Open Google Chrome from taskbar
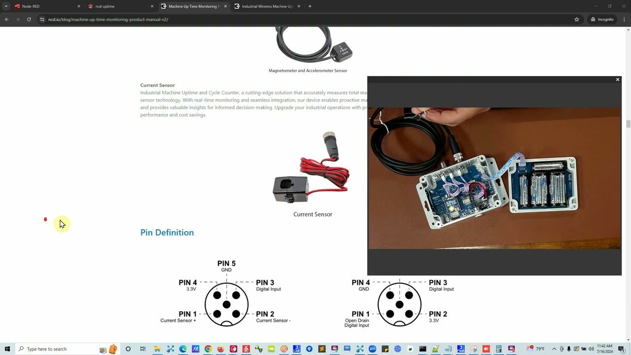 (208, 349)
